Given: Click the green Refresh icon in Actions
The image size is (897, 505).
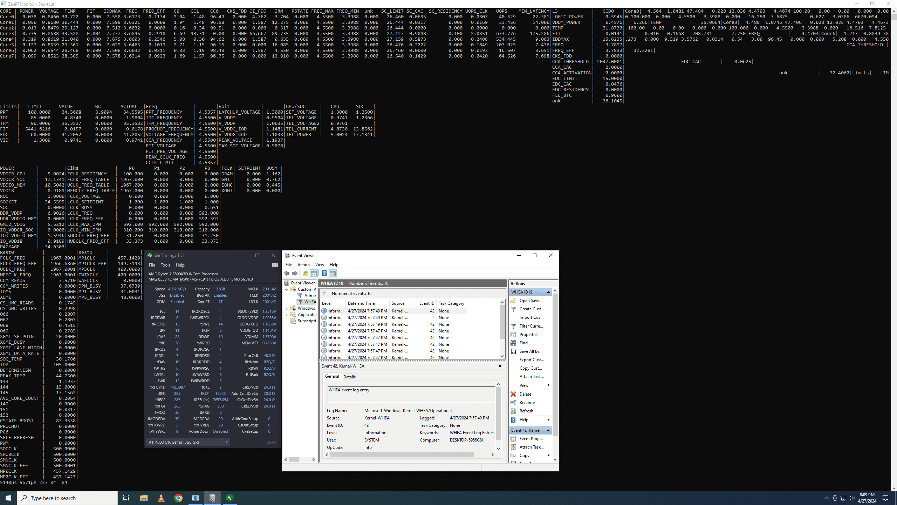Looking at the screenshot, I should tap(513, 411).
